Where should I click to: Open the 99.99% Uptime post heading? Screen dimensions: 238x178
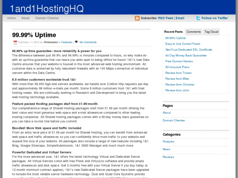click(x=34, y=35)
